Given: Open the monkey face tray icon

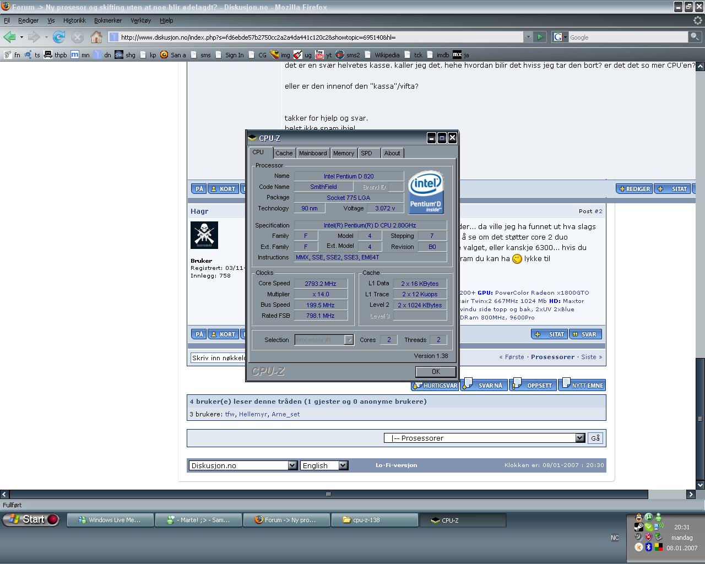Looking at the screenshot, I should tap(639, 517).
